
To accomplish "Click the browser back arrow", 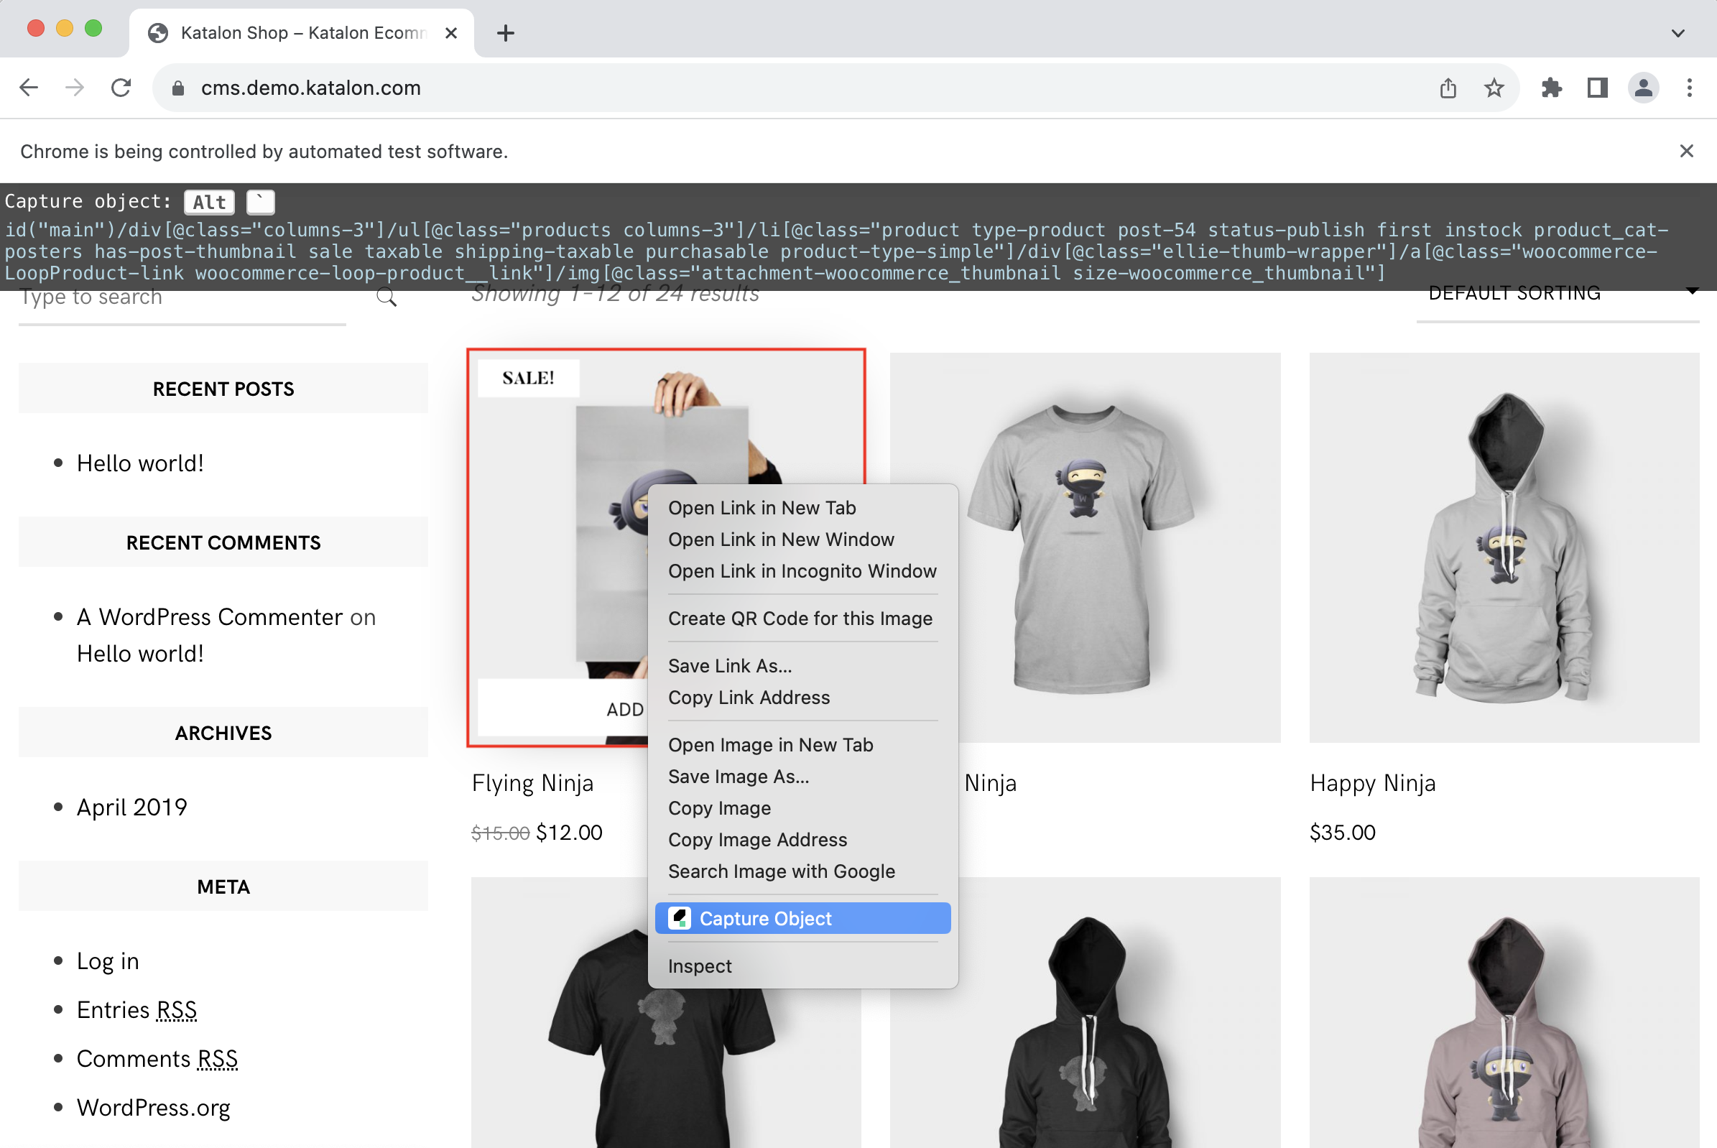I will [x=29, y=88].
